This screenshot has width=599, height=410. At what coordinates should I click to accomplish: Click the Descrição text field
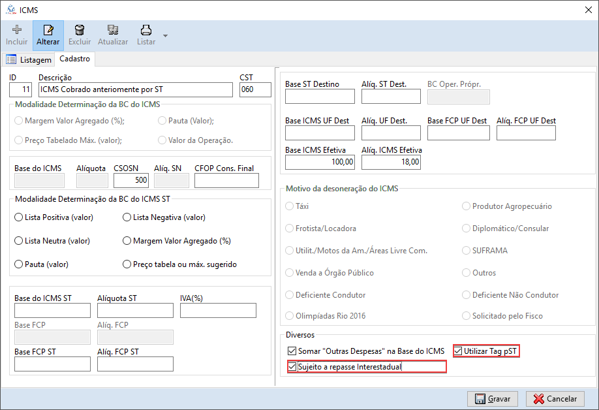click(x=135, y=89)
